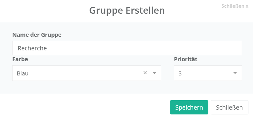
Task: Expand the Priorität dropdown arrow
Action: click(x=235, y=73)
